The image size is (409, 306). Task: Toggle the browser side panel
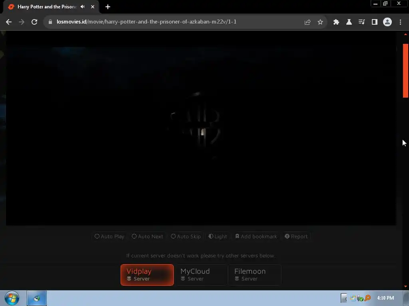pyautogui.click(x=375, y=22)
